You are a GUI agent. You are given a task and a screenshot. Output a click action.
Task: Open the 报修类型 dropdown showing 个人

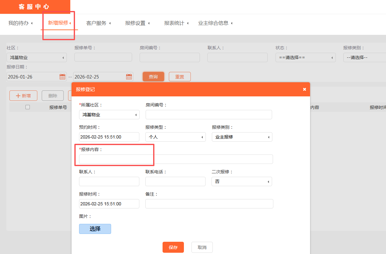pos(175,137)
